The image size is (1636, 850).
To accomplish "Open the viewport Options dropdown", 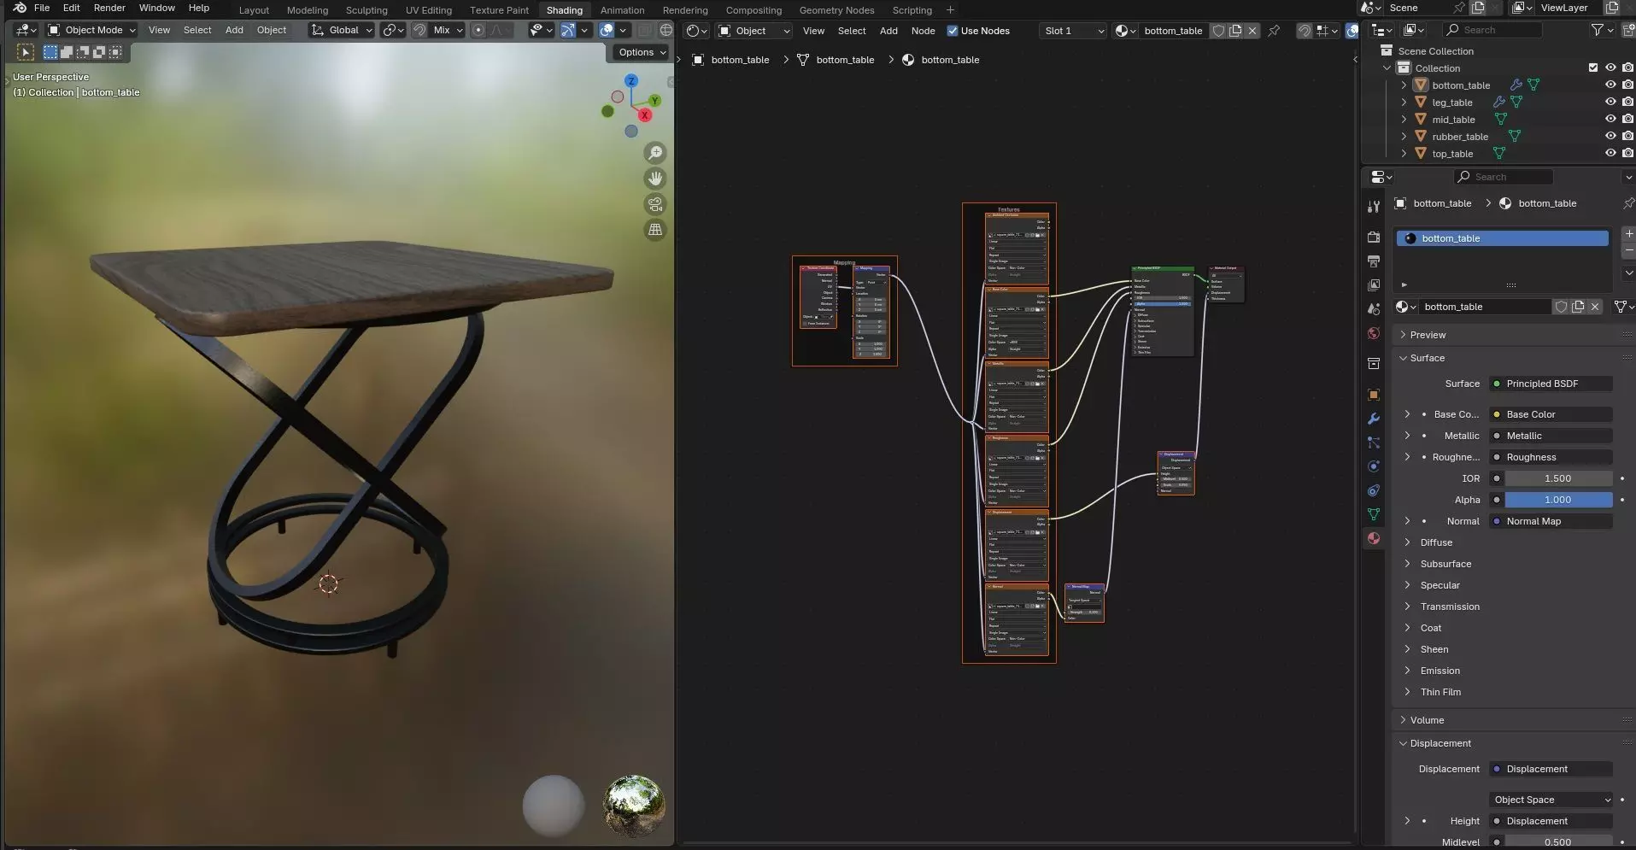I will (642, 52).
